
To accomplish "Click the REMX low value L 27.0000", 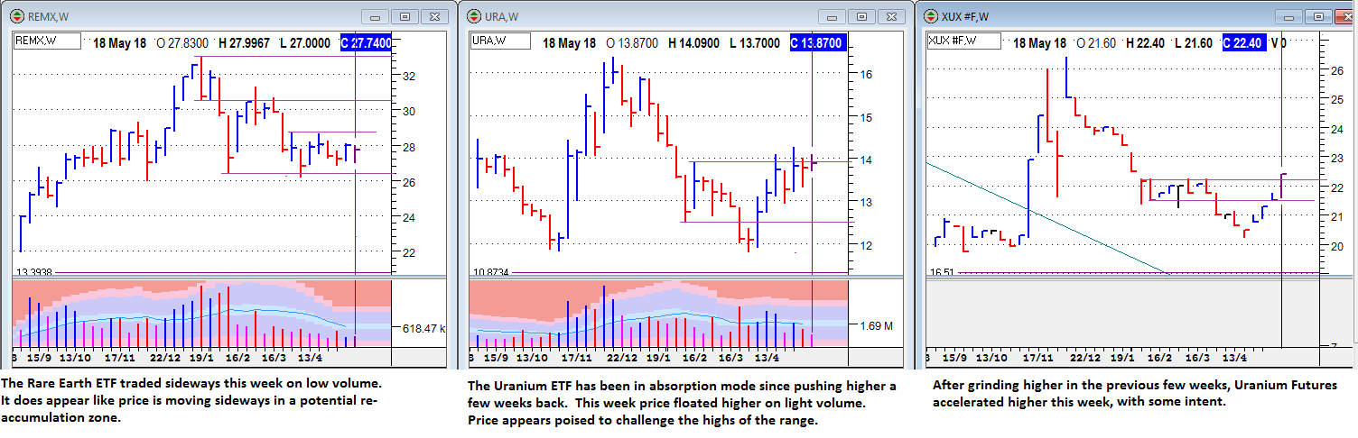I will click(305, 42).
